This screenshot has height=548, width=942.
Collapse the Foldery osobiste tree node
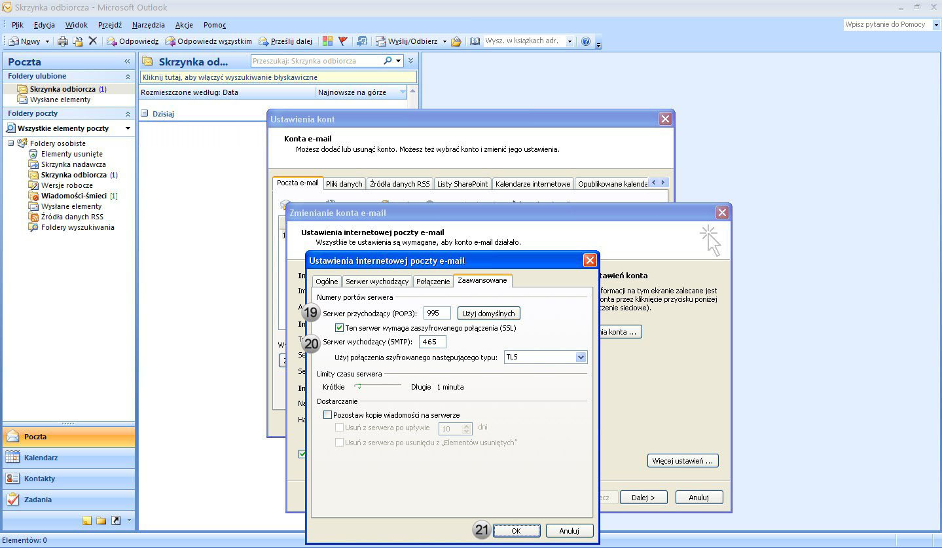11,143
